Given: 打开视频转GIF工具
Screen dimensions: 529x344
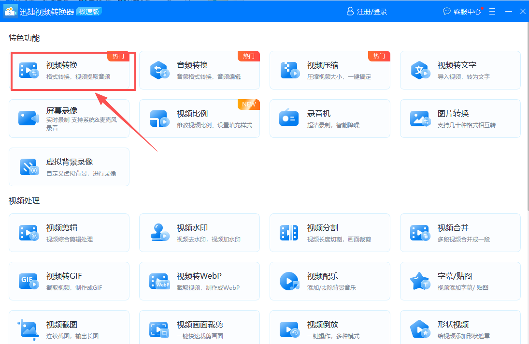Looking at the screenshot, I should coord(69,281).
